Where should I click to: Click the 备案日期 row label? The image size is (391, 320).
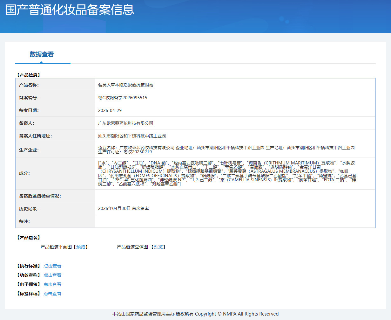click(29, 110)
